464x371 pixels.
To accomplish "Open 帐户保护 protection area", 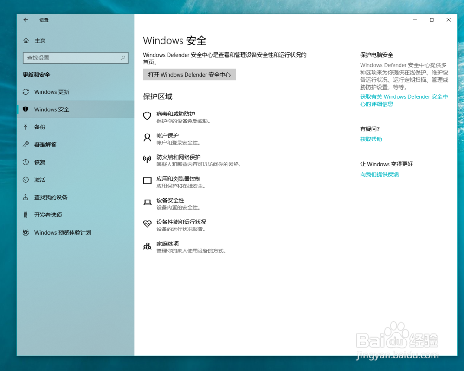I will (172, 139).
